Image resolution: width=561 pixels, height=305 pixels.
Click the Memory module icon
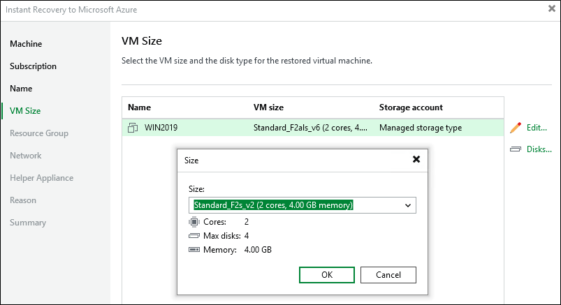click(194, 250)
